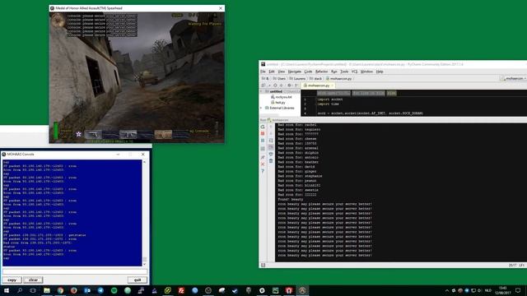Click mohaarcon.py in PyCharm breadcrumb bar
The image size is (527, 296).
[x=338, y=79]
